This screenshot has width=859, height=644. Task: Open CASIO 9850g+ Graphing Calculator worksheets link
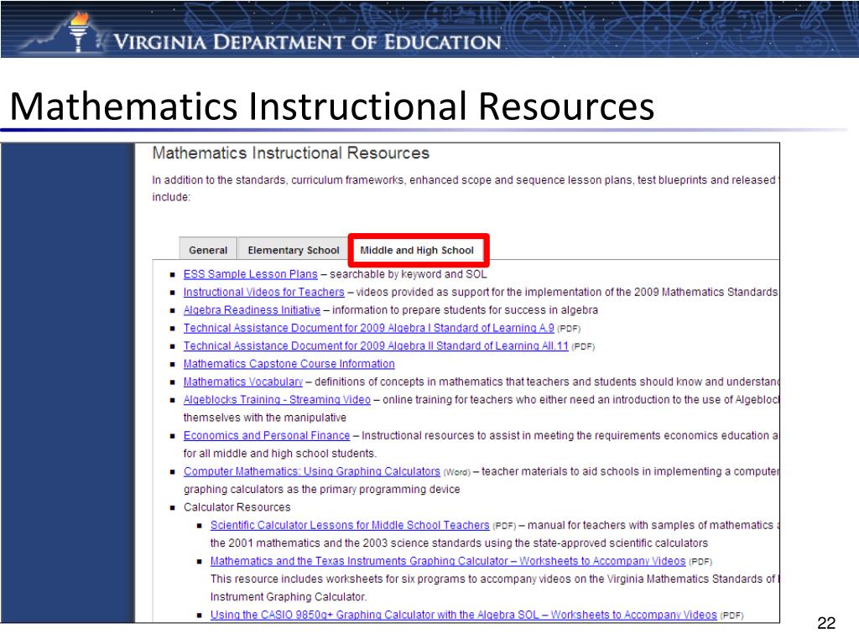pos(463,615)
